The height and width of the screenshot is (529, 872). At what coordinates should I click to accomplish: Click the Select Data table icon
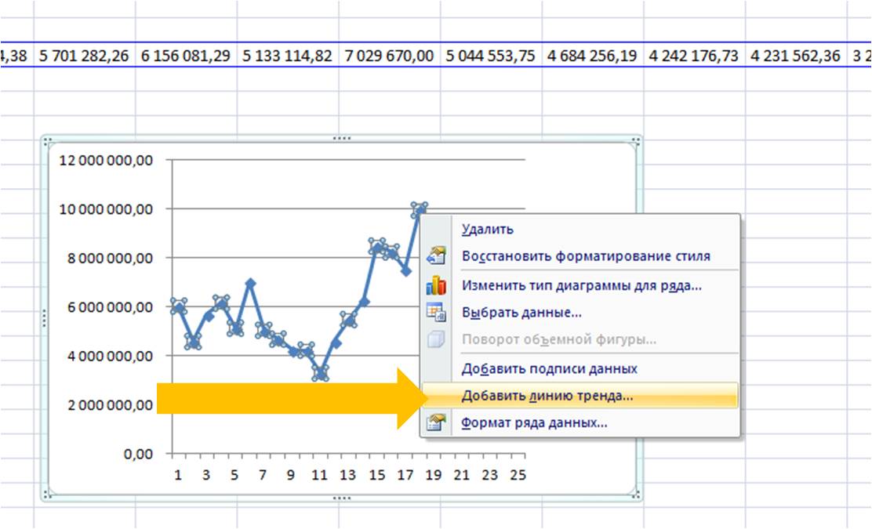click(436, 312)
